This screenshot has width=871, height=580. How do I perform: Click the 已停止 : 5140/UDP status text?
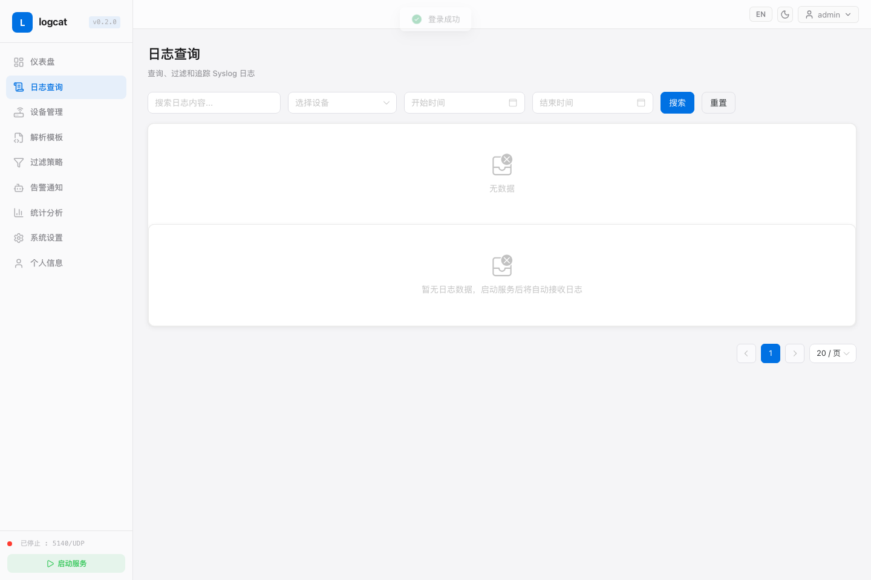tap(53, 544)
